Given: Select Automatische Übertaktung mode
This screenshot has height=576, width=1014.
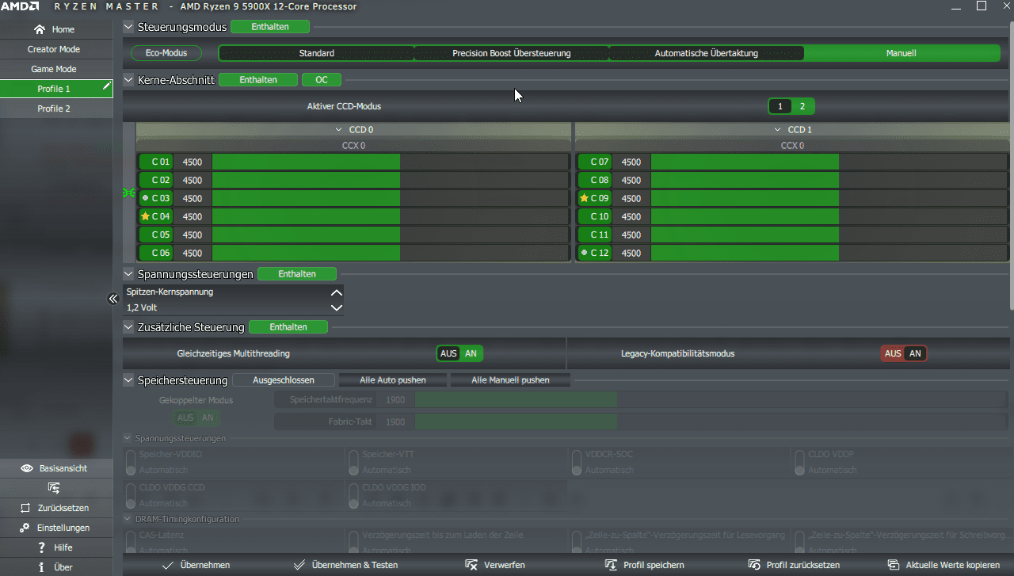Looking at the screenshot, I should [x=707, y=53].
